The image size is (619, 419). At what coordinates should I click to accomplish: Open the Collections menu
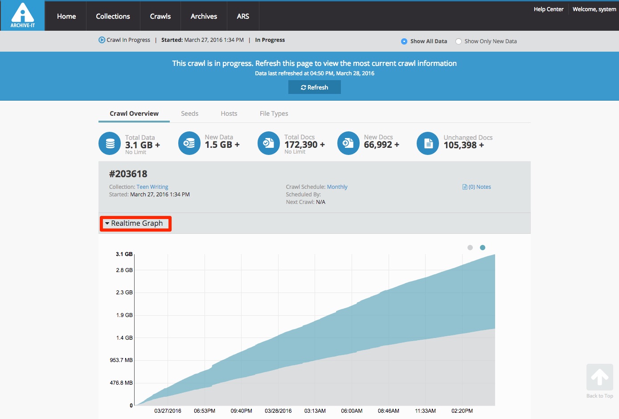[x=113, y=16]
